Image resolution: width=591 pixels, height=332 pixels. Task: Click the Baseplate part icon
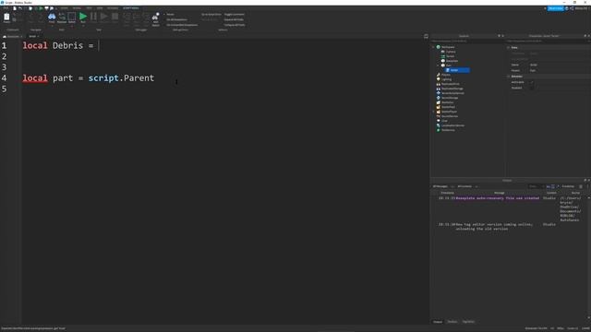coord(443,61)
